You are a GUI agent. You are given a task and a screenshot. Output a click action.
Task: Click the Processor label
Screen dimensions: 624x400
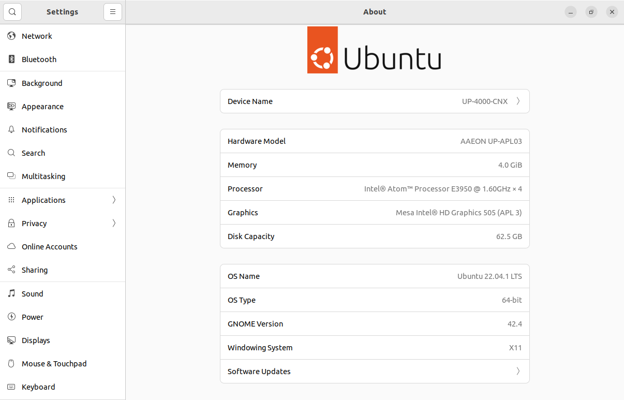pos(245,189)
